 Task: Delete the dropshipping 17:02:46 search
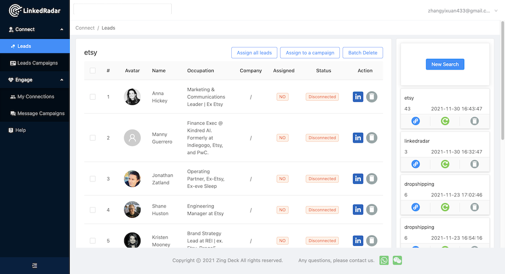474,207
